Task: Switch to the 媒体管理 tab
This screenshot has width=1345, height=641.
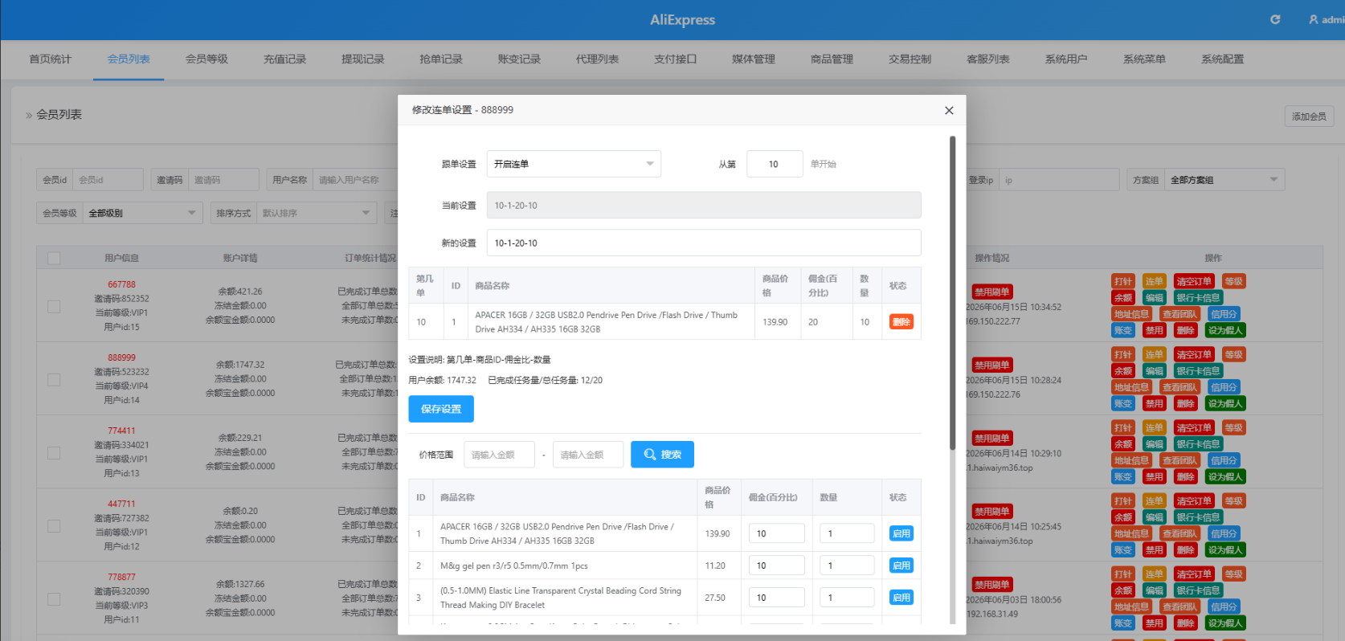Action: (754, 59)
